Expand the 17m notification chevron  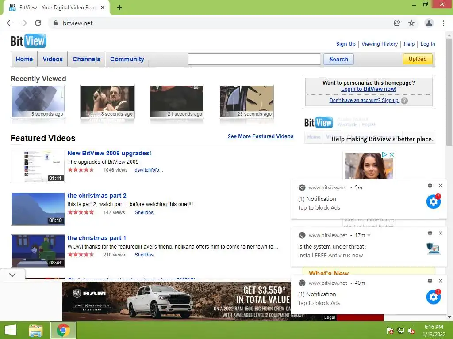coord(369,235)
